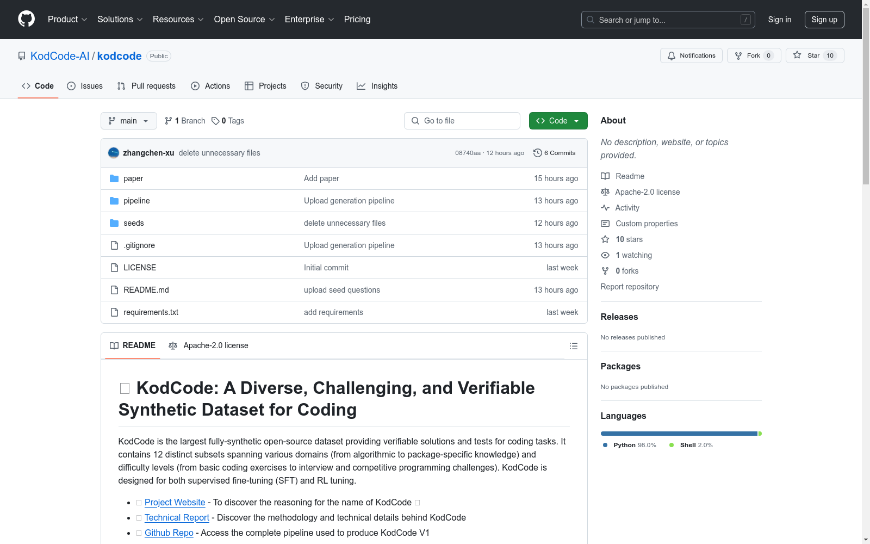Open the Pricing page
This screenshot has width=870, height=544.
(x=357, y=20)
